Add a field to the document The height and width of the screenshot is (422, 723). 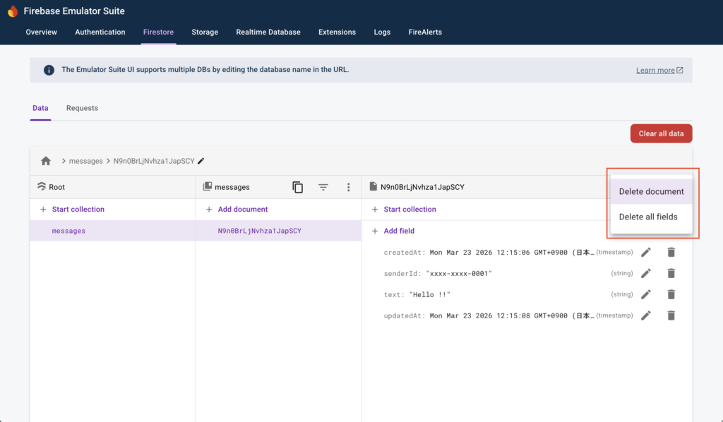[x=398, y=231]
